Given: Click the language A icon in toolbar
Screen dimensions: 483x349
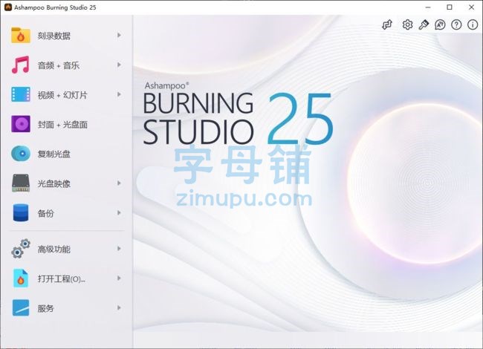Looking at the screenshot, I should pos(440,25).
